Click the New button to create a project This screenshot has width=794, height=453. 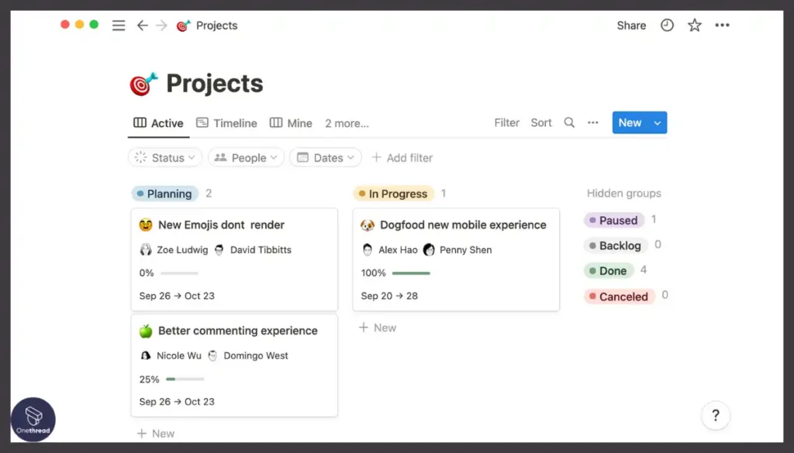[630, 122]
